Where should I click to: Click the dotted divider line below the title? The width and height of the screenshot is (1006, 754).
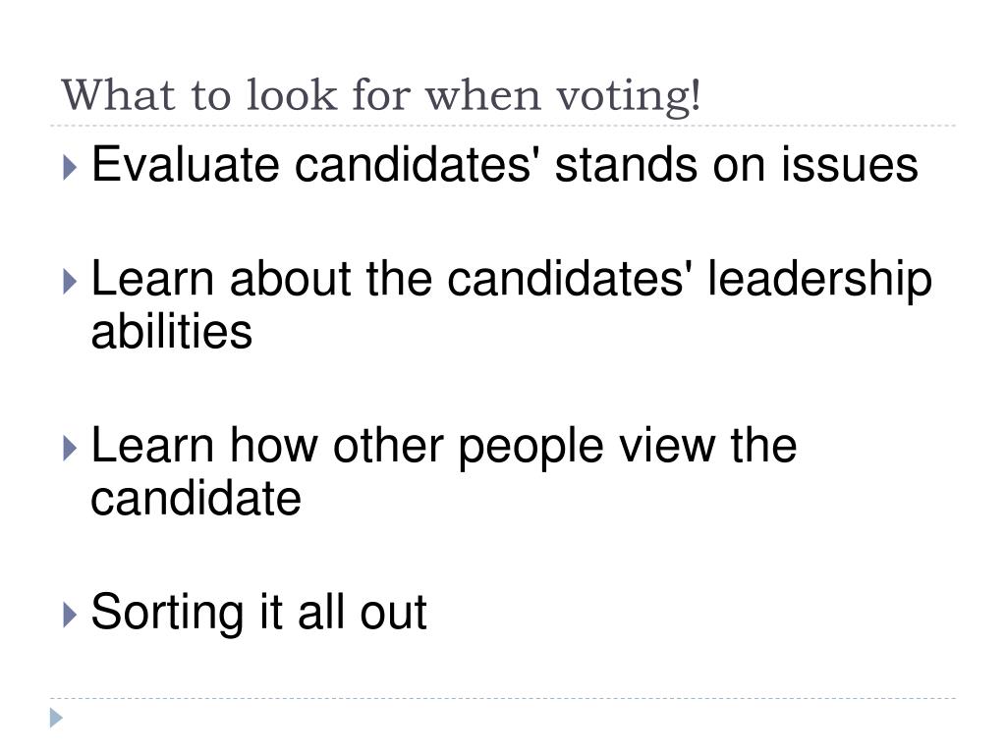[x=503, y=126]
